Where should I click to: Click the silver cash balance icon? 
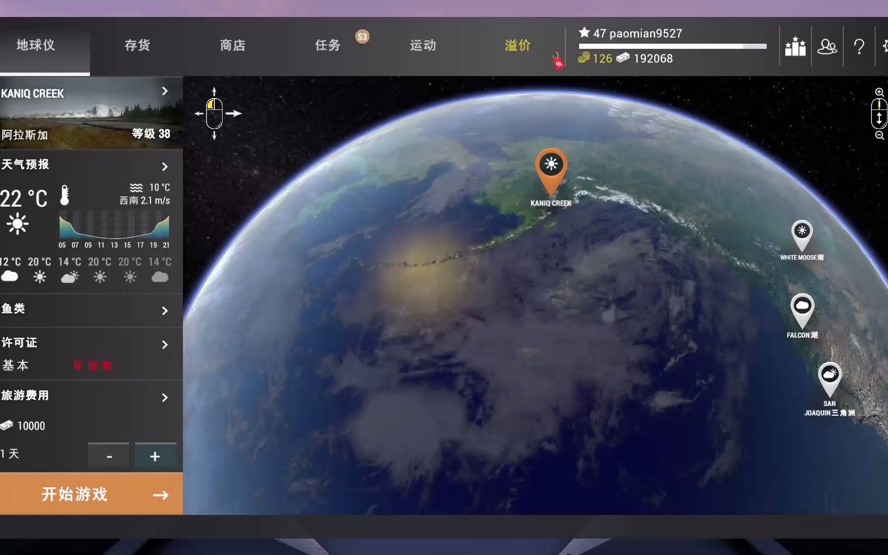[623, 58]
